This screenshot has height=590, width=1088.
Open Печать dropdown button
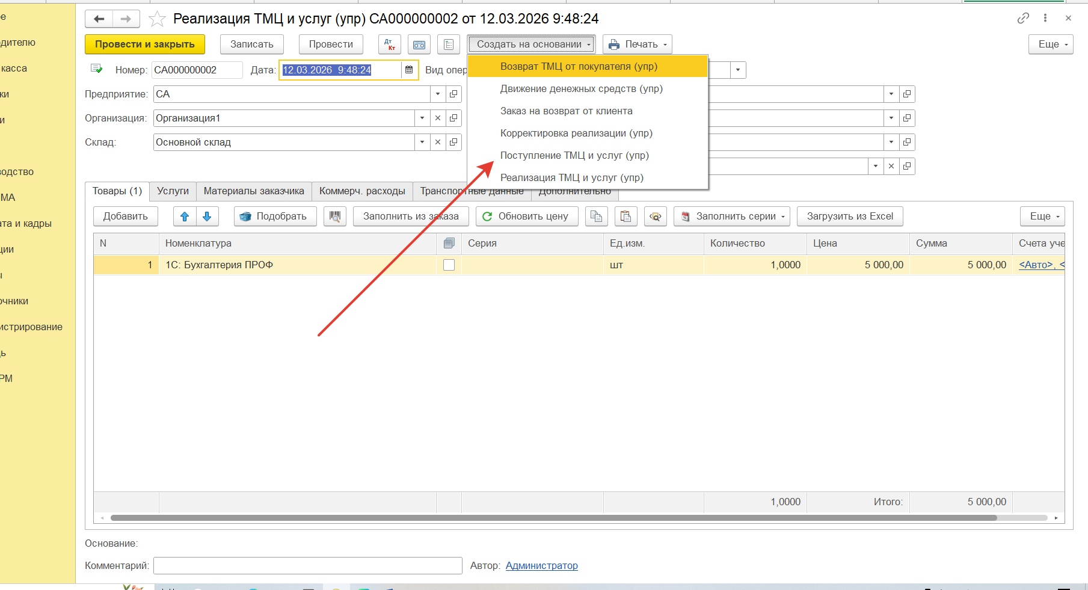tap(638, 45)
